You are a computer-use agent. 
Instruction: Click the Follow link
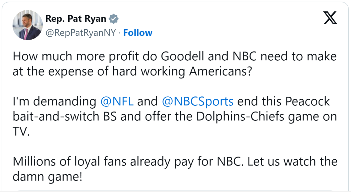(138, 33)
